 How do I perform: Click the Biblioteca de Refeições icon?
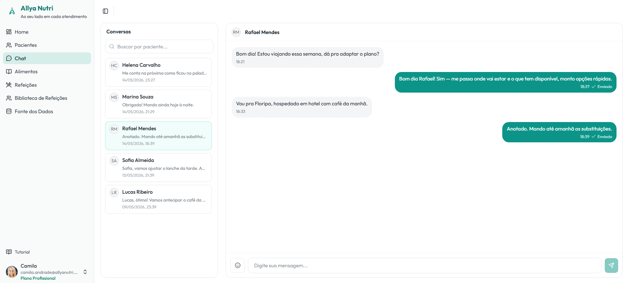(x=9, y=98)
